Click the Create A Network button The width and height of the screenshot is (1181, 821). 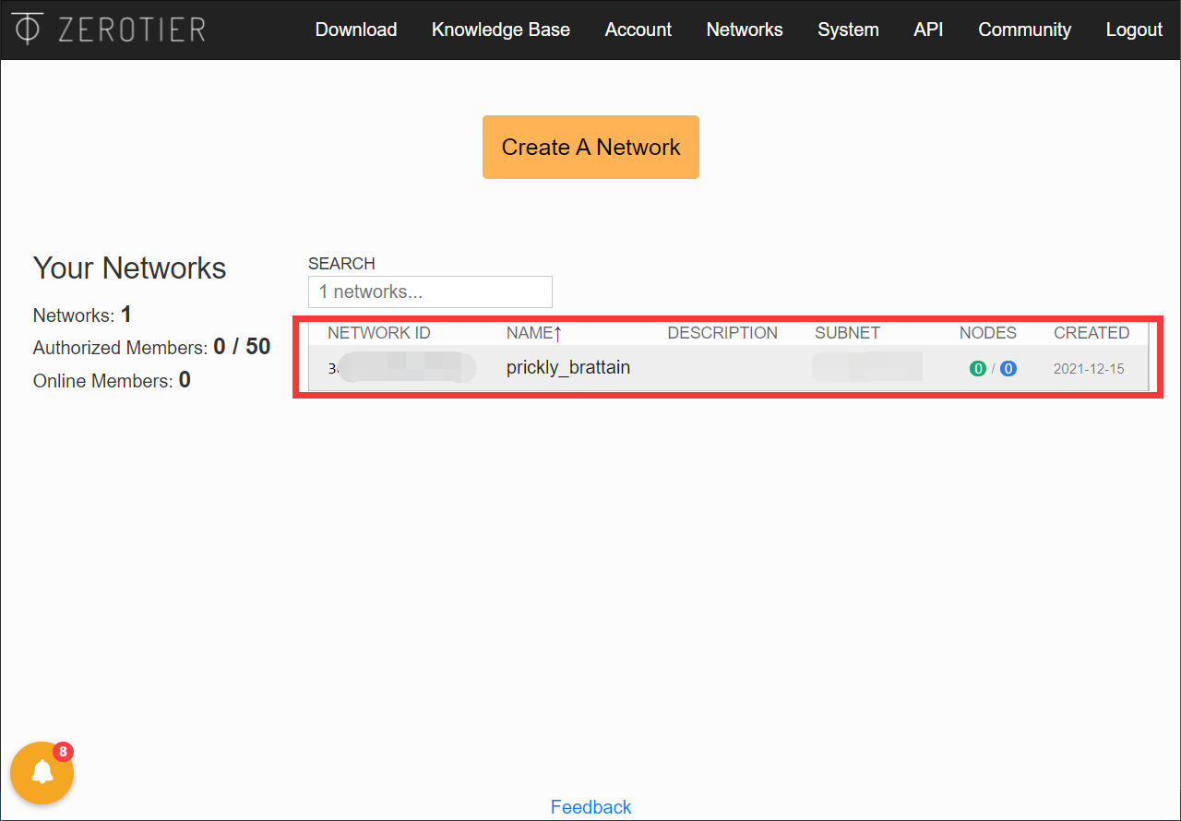[590, 147]
